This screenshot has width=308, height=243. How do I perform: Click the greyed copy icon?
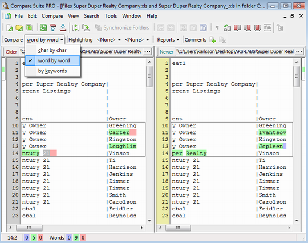pyautogui.click(x=193, y=28)
